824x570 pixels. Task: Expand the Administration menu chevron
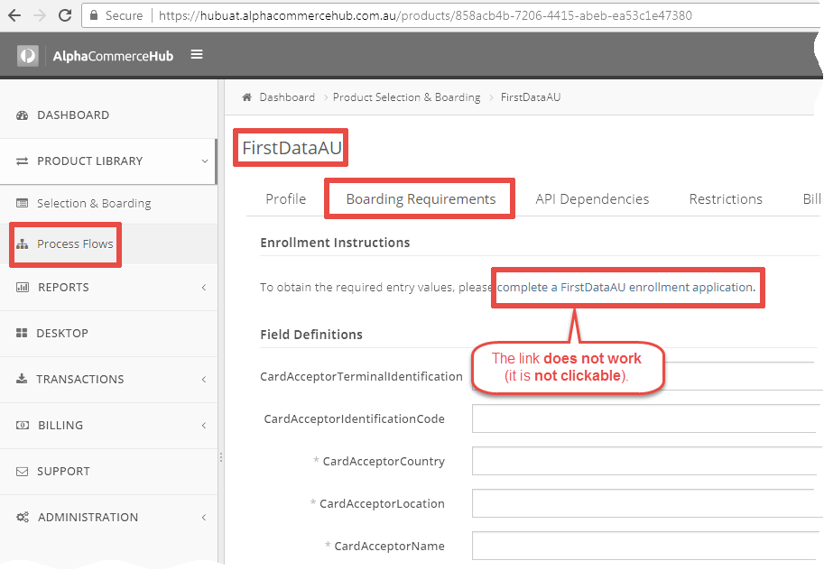tap(204, 518)
